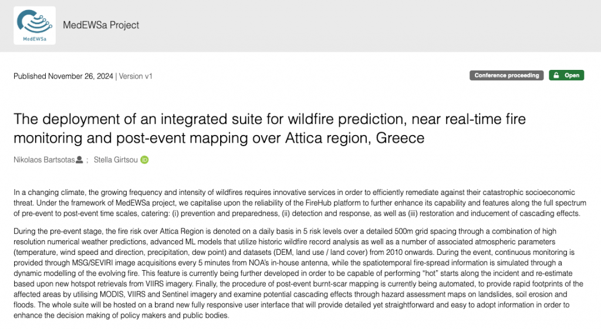Click the 'Attica region, Greece' part of title
601x330 pixels.
point(354,138)
